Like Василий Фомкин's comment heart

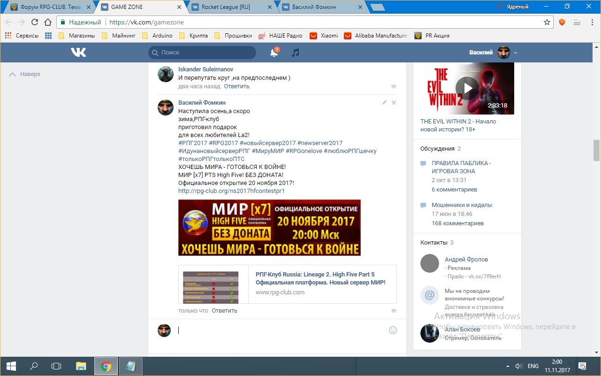pyautogui.click(x=394, y=311)
